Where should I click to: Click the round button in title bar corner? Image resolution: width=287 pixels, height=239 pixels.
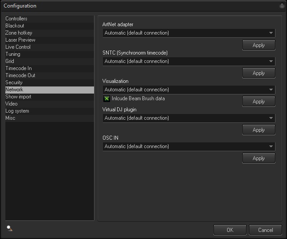click(x=282, y=6)
